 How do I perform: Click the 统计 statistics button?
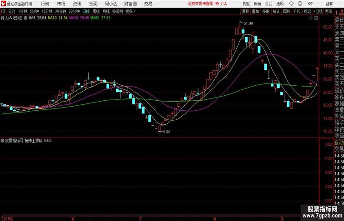coord(276,11)
